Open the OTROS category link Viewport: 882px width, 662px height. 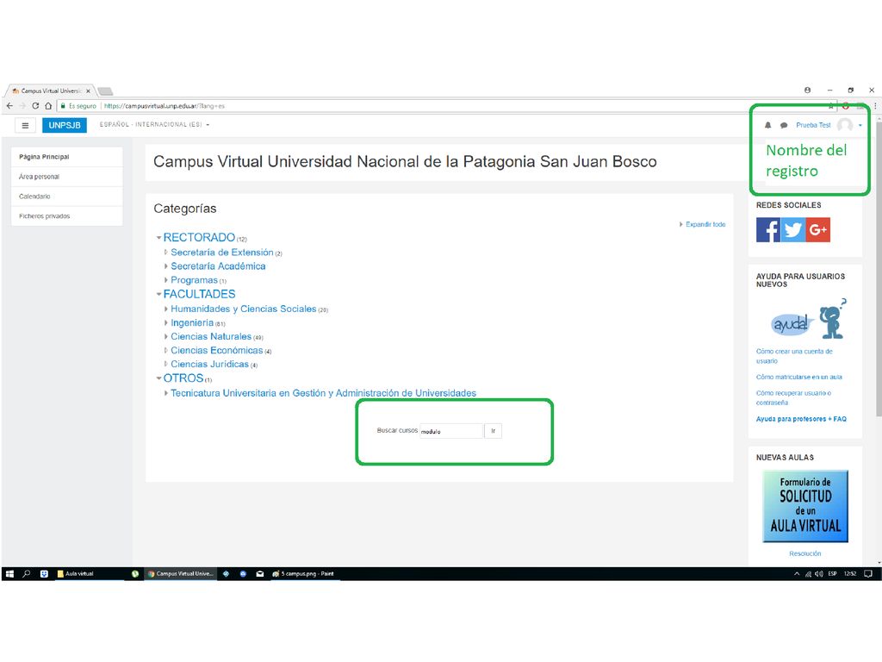(x=183, y=378)
